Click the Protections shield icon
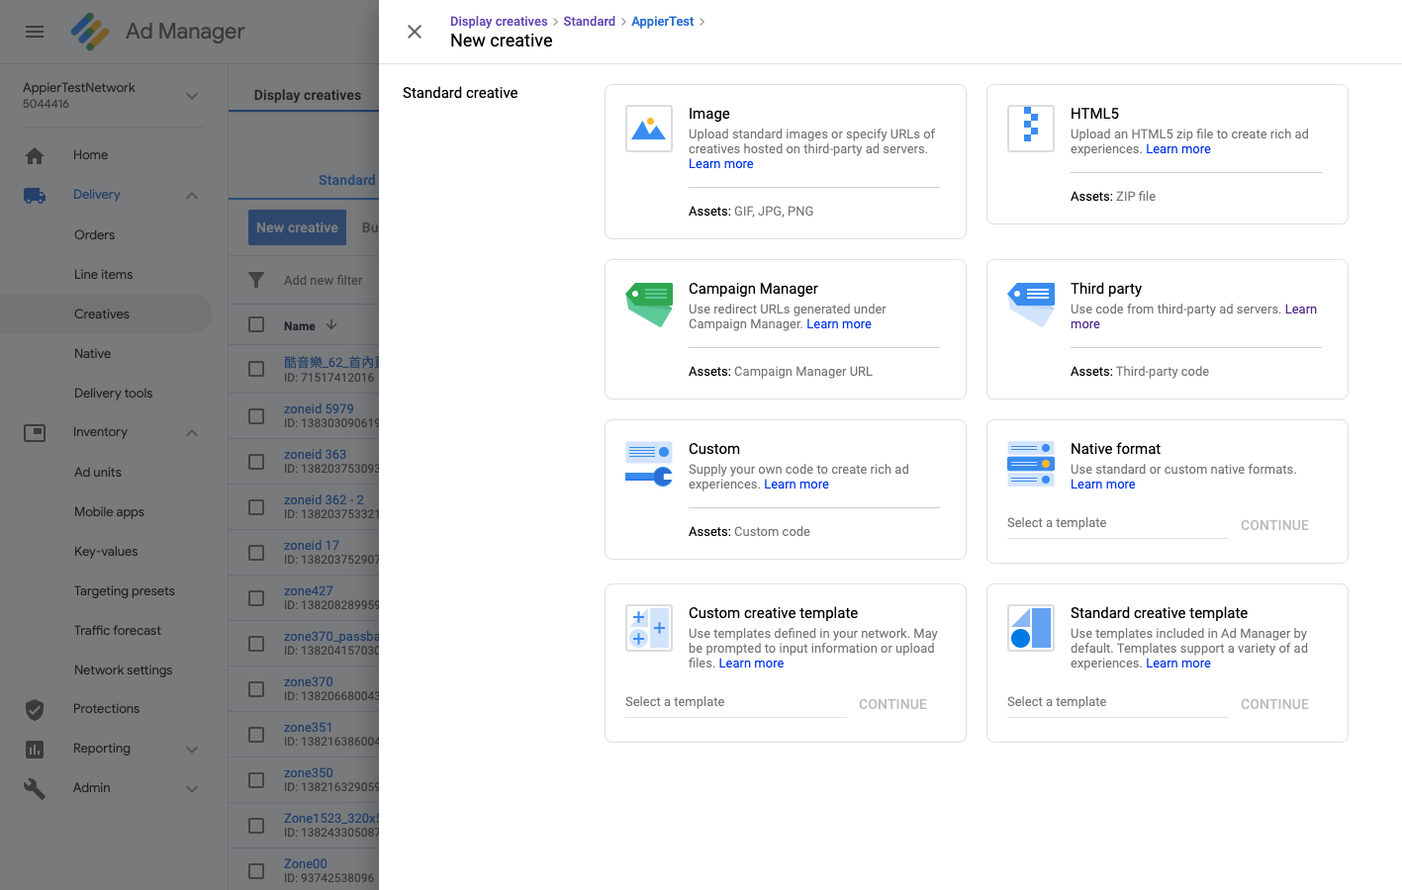The image size is (1402, 890). [35, 709]
